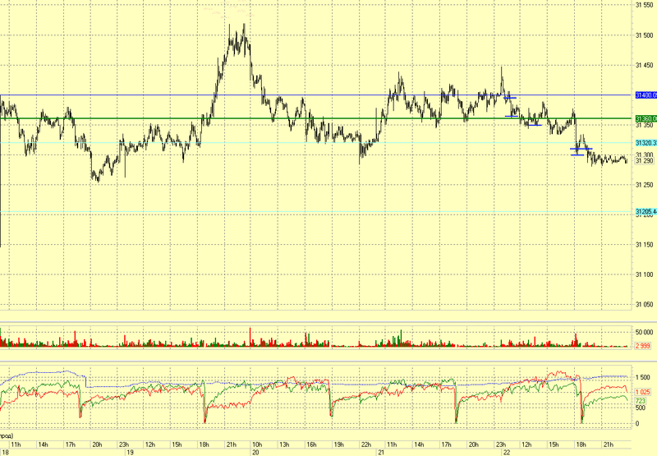Click the 13h time axis label
657x456 pixels.
284,444
